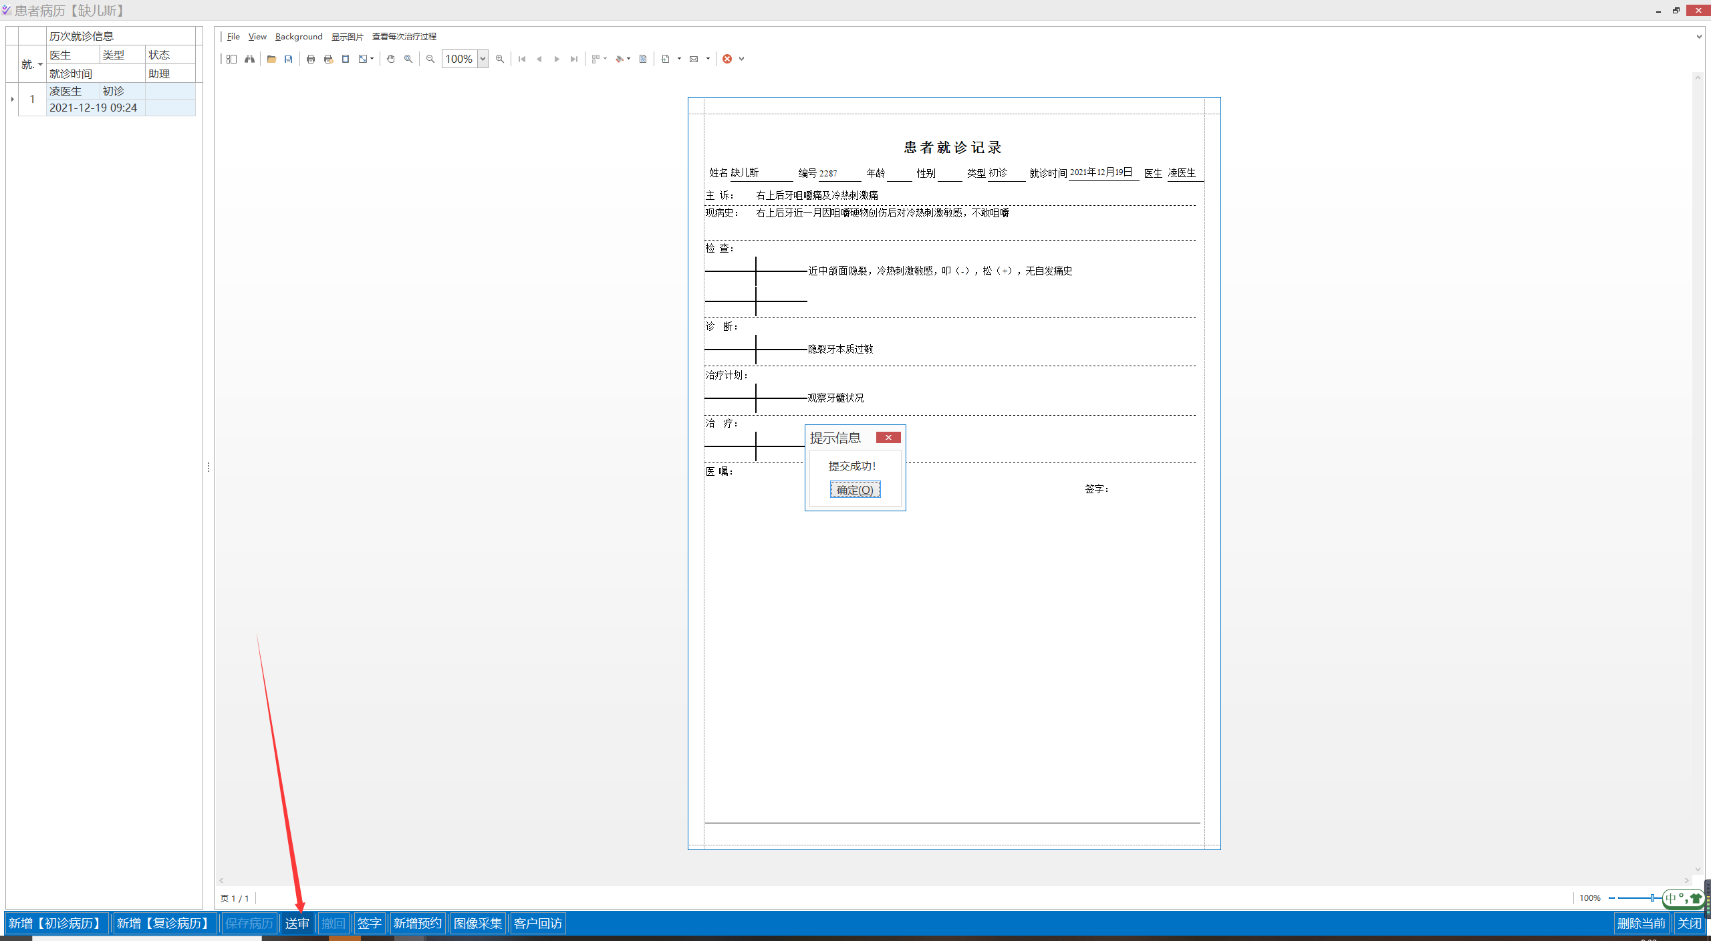Select the 2021-12-19 09:24 visit time cell
Viewport: 1711px width, 941px height.
pyautogui.click(x=96, y=108)
